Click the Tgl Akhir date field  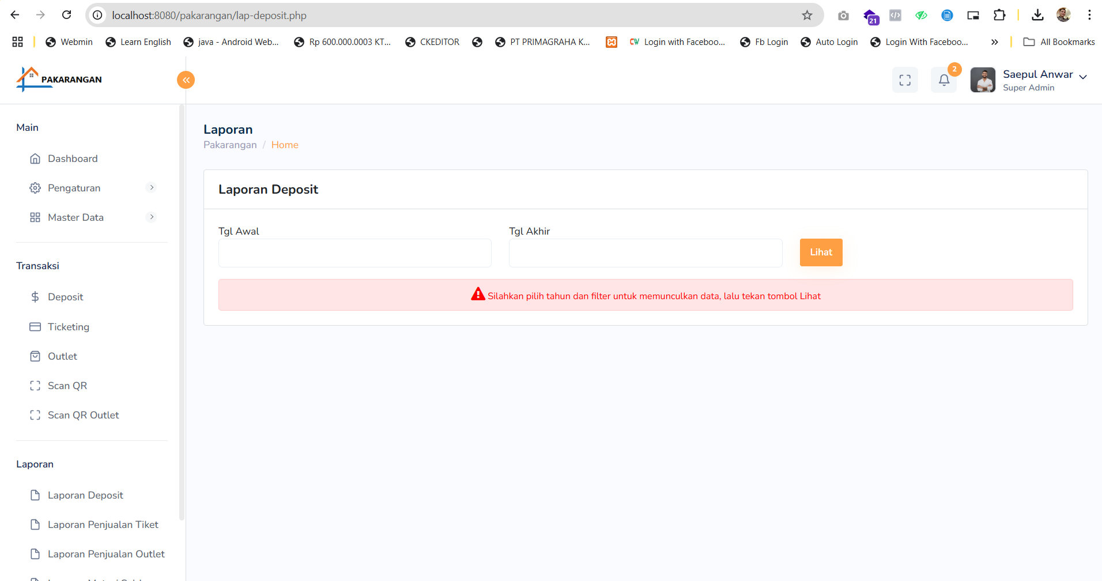click(645, 253)
